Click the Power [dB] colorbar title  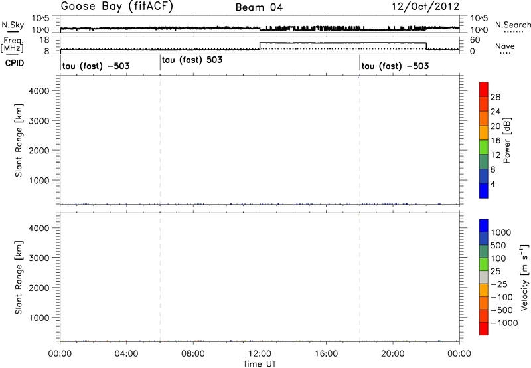507,140
